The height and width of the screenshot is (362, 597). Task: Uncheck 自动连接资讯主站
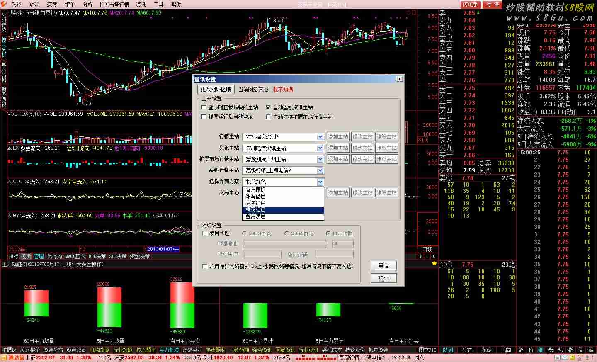[268, 107]
